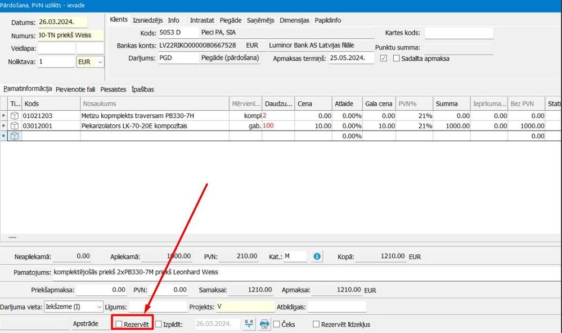This screenshot has height=333, width=562.
Task: Toggle the Sadalīta apmaksa checkbox
Action: point(396,58)
